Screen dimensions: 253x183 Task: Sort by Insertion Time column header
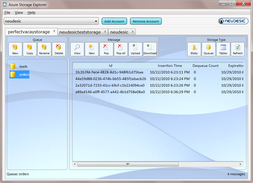tap(170, 66)
